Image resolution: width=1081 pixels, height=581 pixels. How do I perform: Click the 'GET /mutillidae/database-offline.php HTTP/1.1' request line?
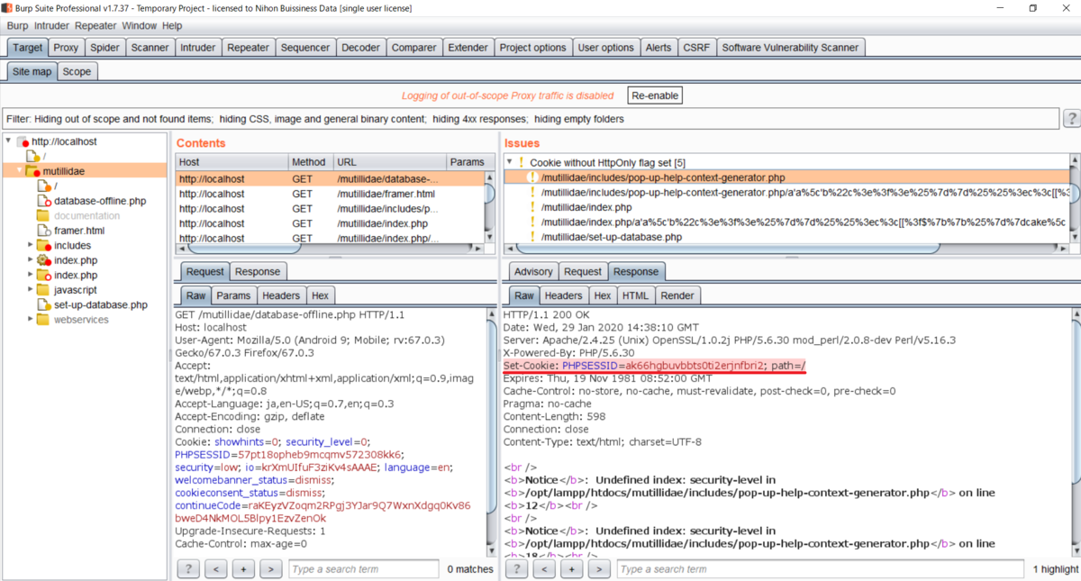tap(290, 314)
